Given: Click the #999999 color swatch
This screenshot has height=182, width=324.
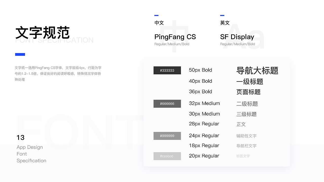Looking at the screenshot, I should pyautogui.click(x=167, y=136).
